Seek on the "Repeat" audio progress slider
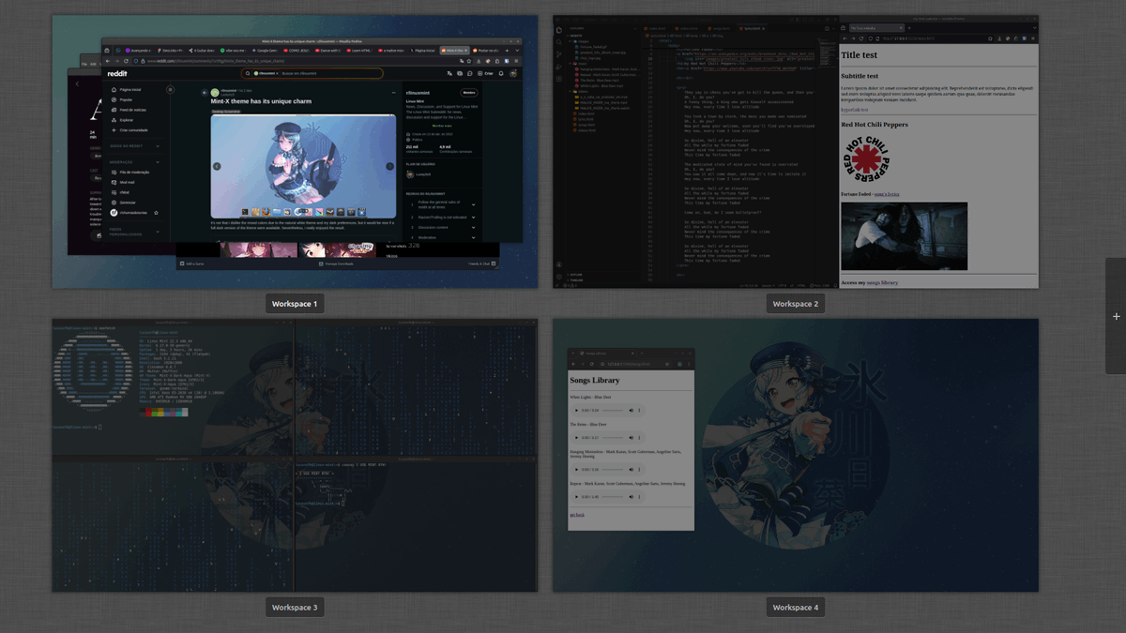The image size is (1126, 633). (613, 497)
